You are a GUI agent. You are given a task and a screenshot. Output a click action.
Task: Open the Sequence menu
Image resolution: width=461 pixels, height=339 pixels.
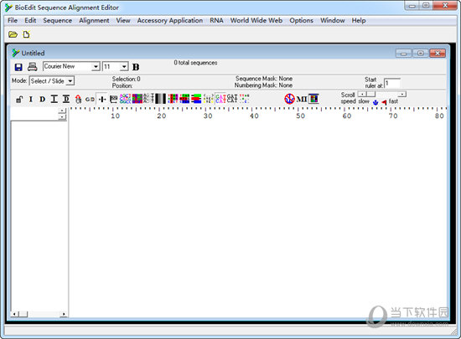tap(58, 21)
